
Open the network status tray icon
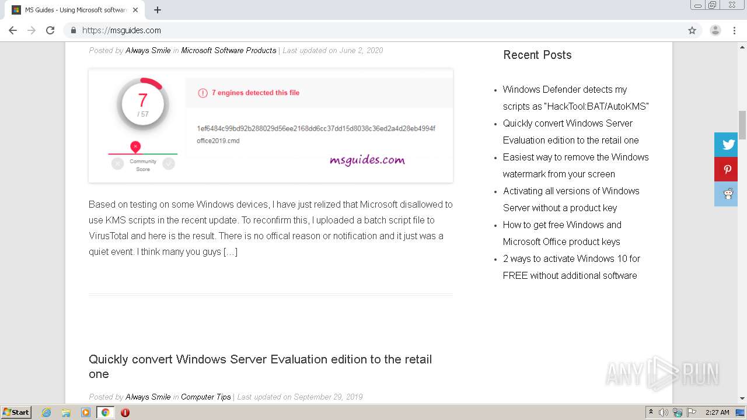(678, 412)
